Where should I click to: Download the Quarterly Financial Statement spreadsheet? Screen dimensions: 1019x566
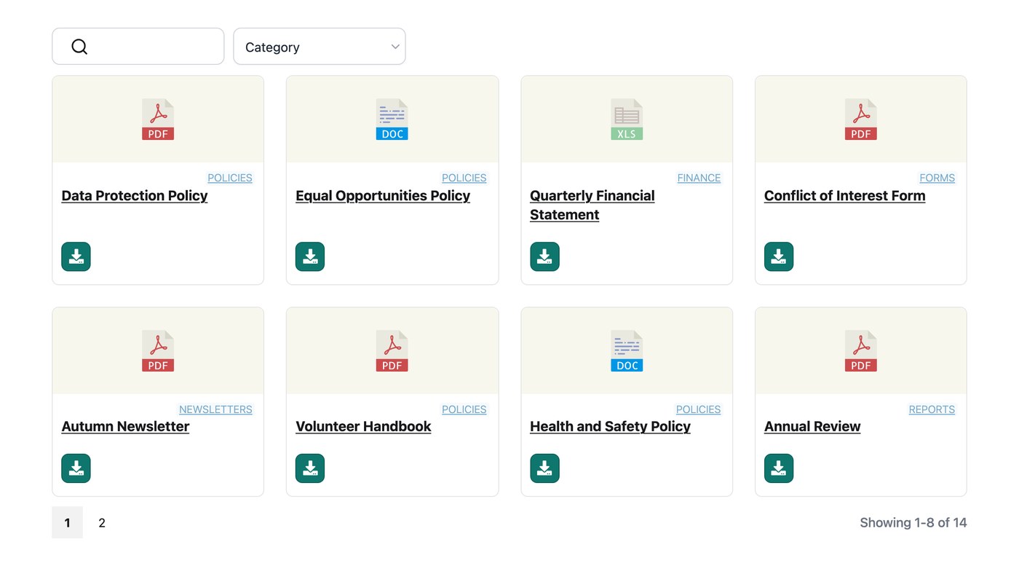544,256
